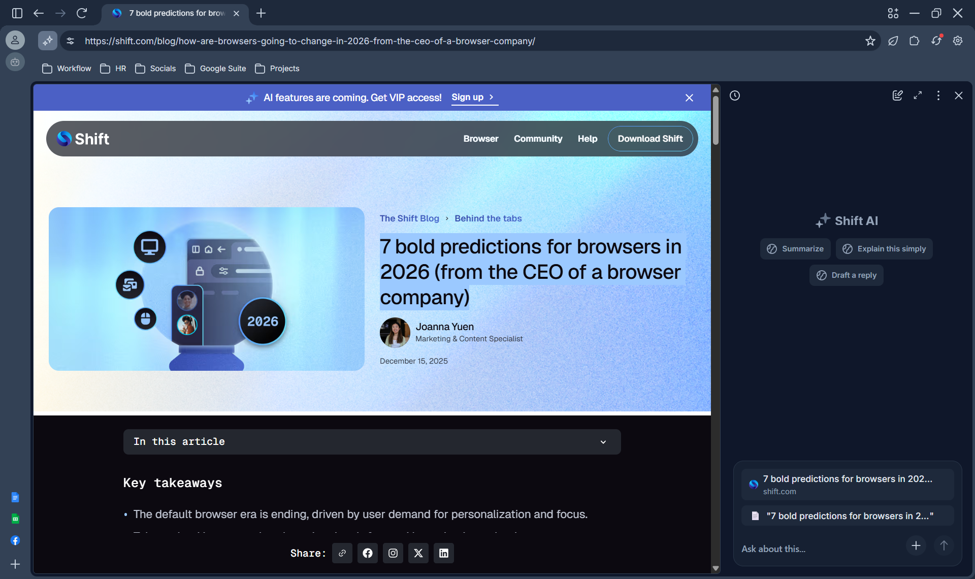Close the Shift AI panel
Viewport: 975px width, 579px height.
point(959,95)
